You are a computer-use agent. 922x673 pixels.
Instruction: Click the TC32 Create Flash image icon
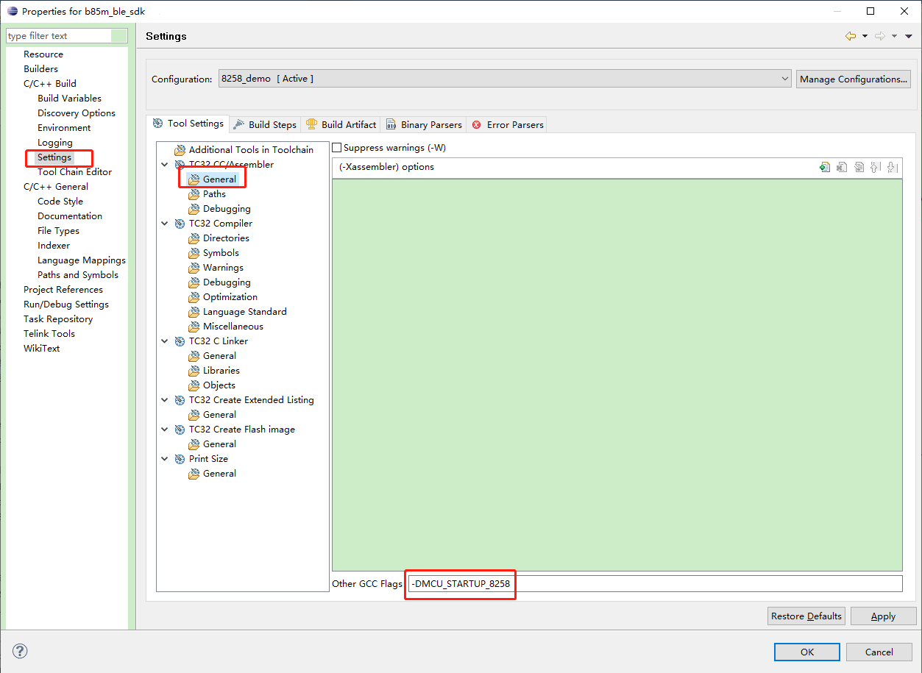[180, 429]
